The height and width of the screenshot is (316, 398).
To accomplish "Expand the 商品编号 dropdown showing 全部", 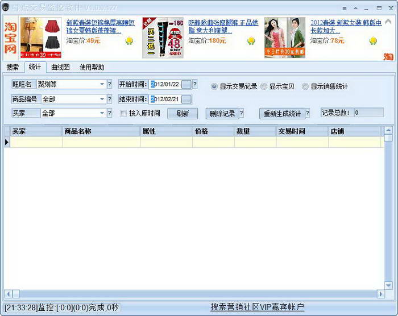I will (x=102, y=99).
